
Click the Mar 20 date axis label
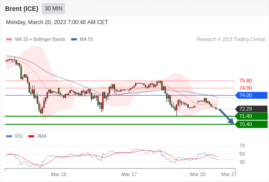tap(198, 174)
